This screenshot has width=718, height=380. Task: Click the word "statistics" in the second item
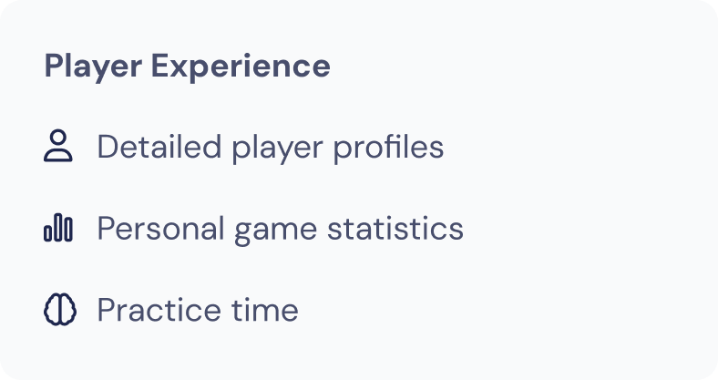click(x=395, y=228)
